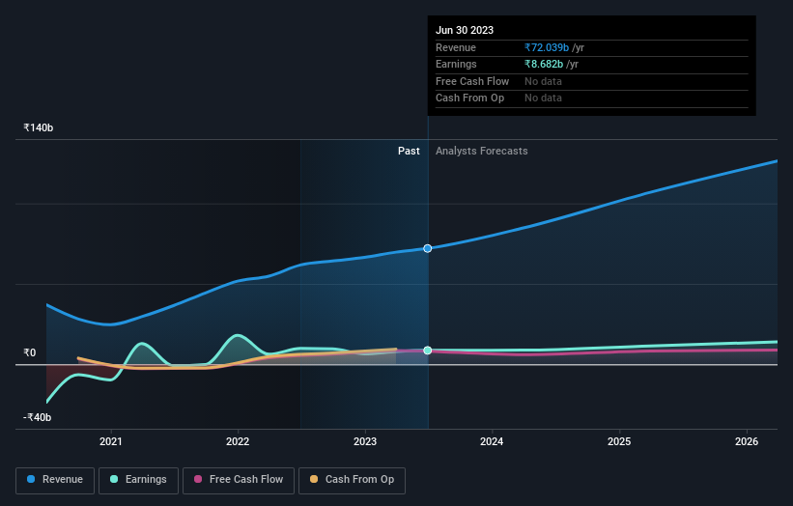This screenshot has width=793, height=506.
Task: Select the 2024 x-axis label
Action: point(492,441)
